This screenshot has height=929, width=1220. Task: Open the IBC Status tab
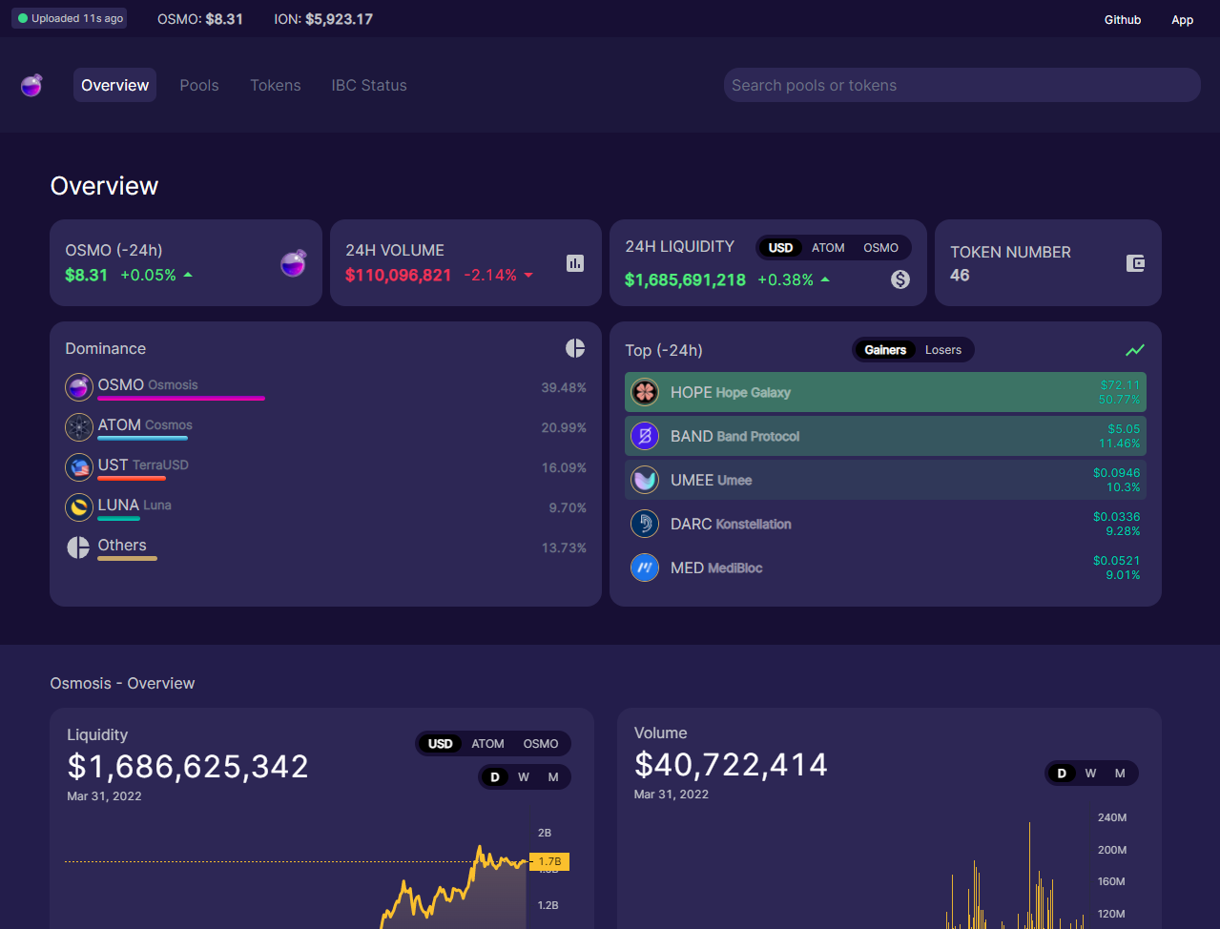[x=369, y=85]
